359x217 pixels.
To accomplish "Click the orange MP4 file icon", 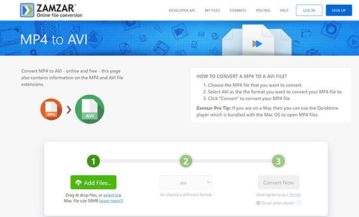I will 51,110.
